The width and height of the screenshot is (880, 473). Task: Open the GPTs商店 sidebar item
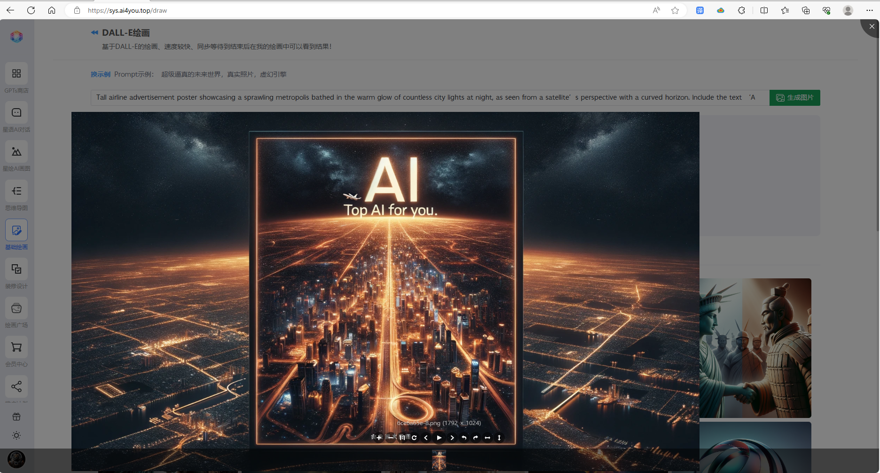click(x=16, y=78)
